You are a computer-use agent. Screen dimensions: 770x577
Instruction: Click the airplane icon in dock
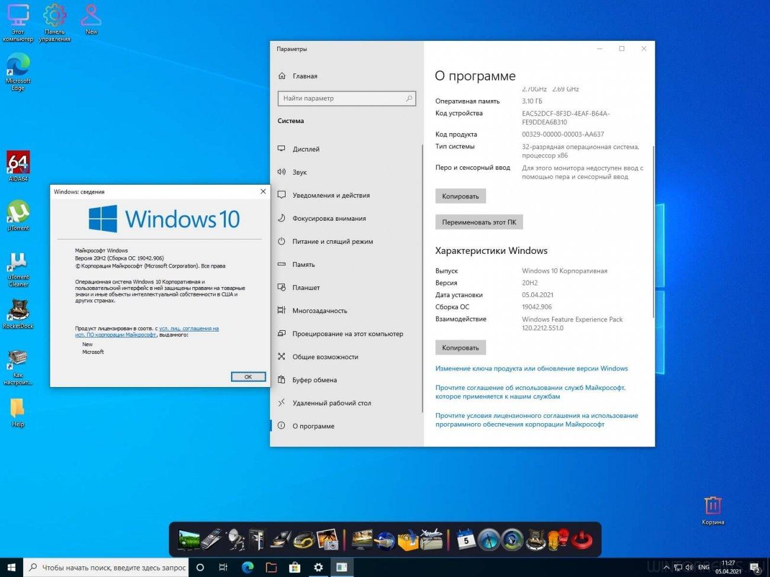[x=432, y=540]
